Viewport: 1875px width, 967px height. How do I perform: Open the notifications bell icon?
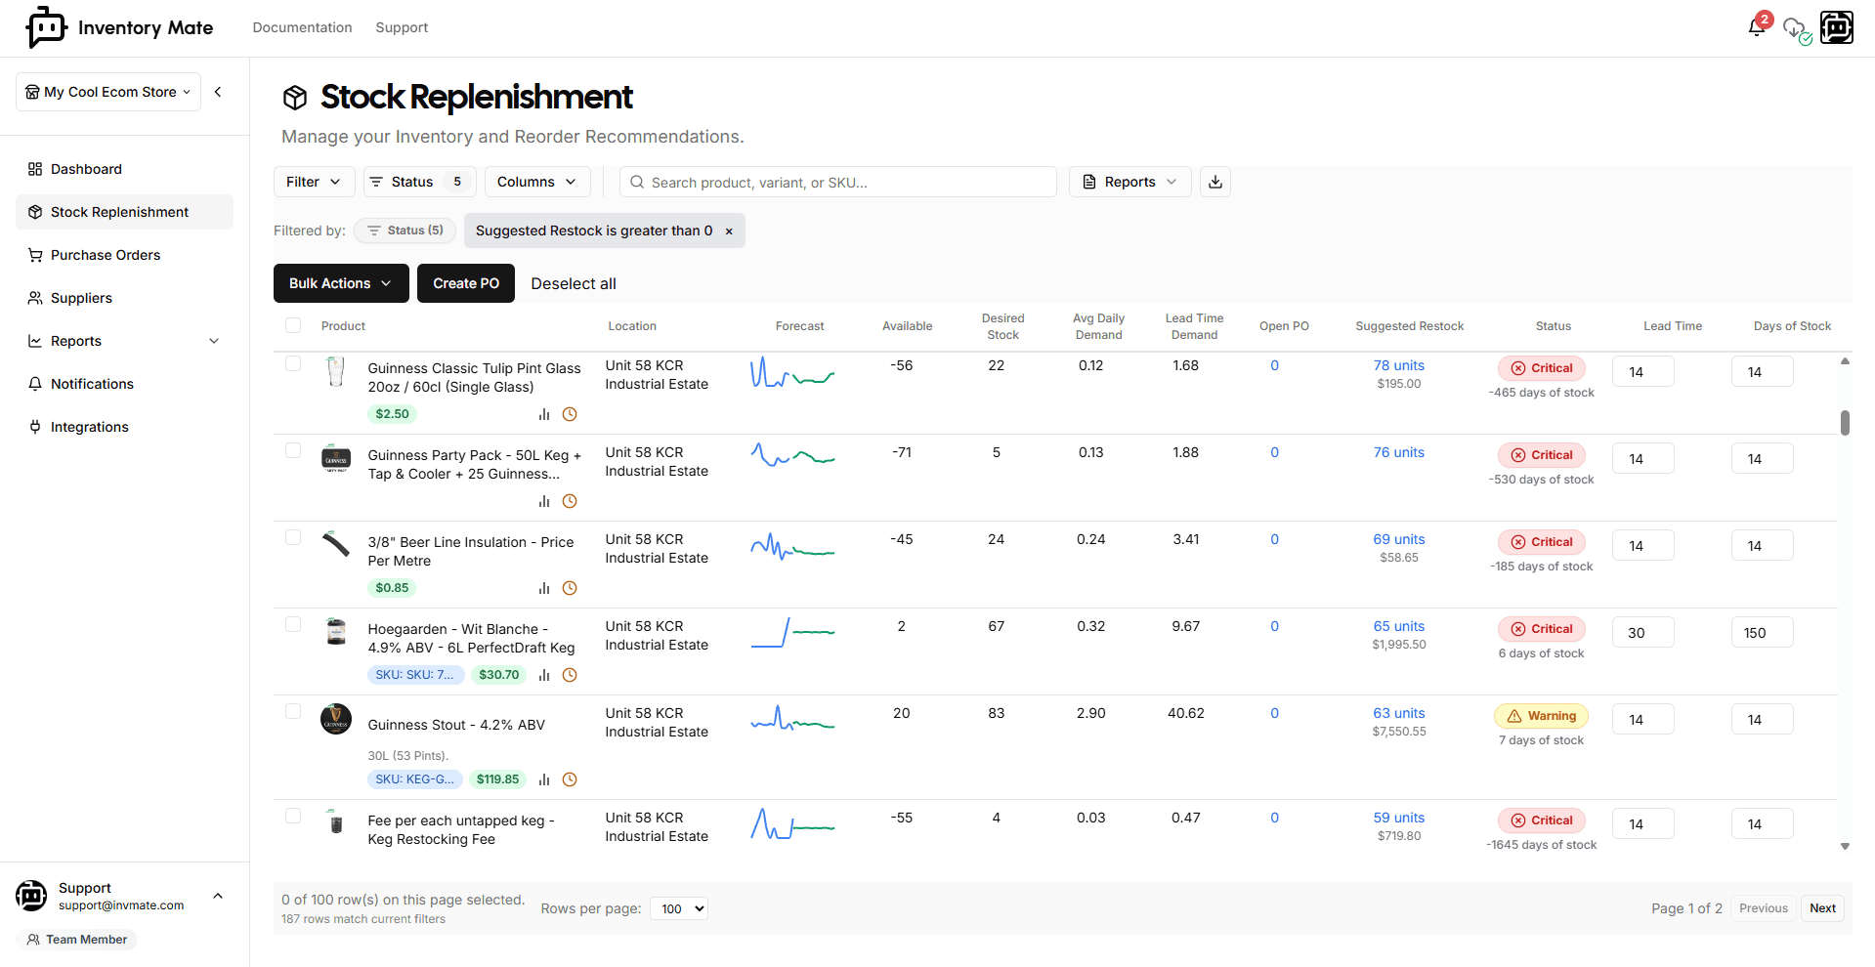(1757, 27)
